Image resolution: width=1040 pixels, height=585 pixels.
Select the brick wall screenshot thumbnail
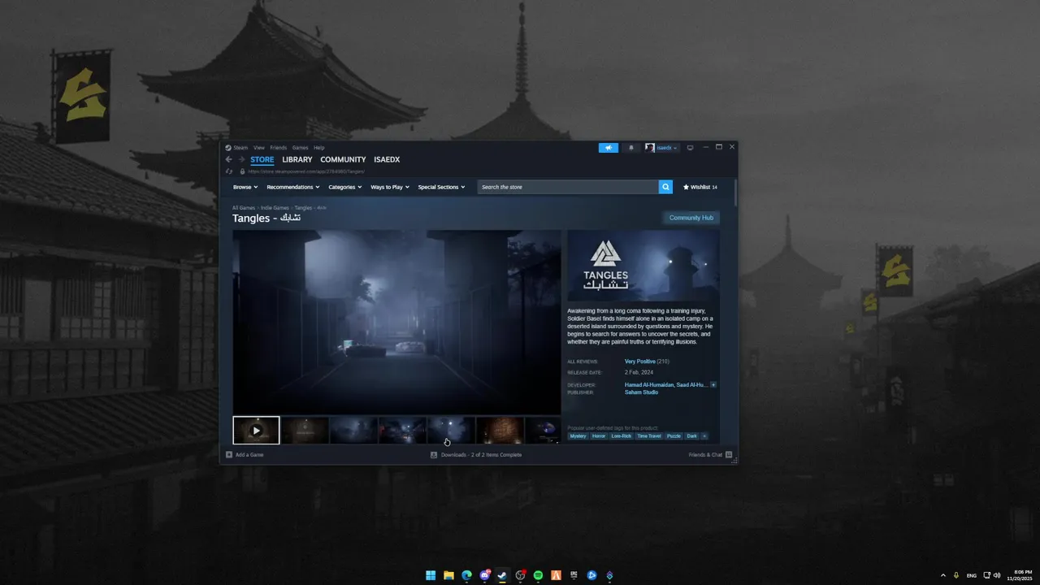tap(500, 431)
